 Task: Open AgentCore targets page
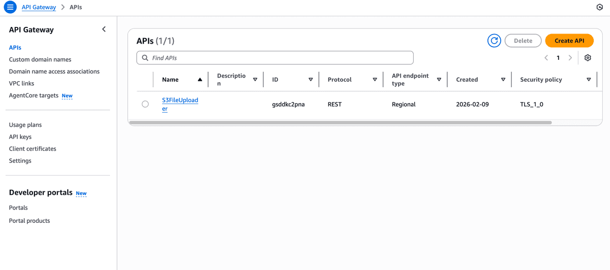coord(34,95)
